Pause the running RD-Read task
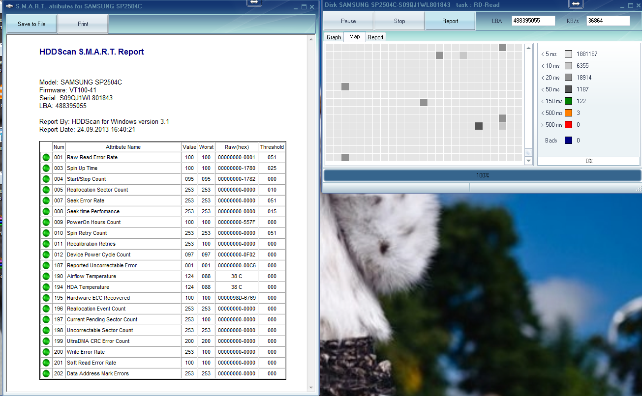 click(348, 21)
